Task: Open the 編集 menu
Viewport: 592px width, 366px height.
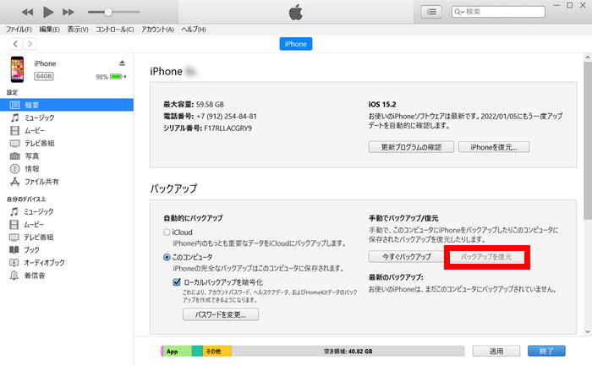Action: 49,30
